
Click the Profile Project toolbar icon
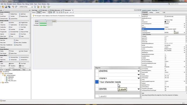point(49,7)
